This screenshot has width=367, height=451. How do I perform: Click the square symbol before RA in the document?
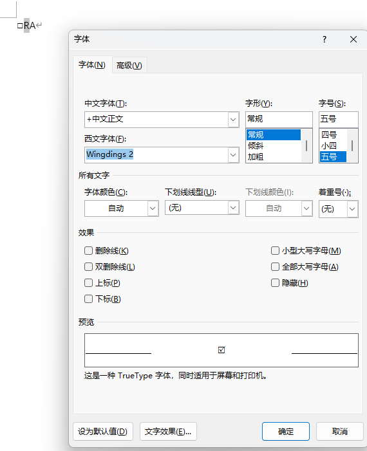click(20, 26)
